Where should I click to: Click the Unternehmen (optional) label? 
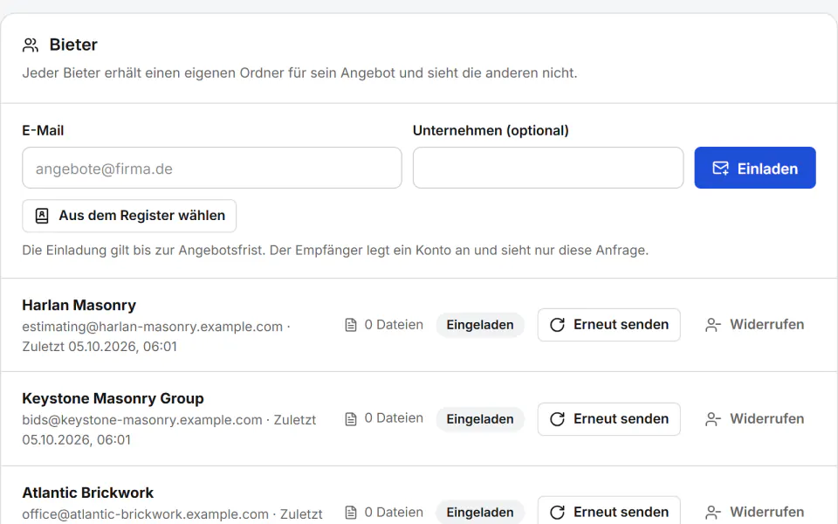[491, 130]
